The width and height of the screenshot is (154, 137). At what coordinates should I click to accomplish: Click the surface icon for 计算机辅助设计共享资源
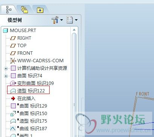(x=13, y=68)
